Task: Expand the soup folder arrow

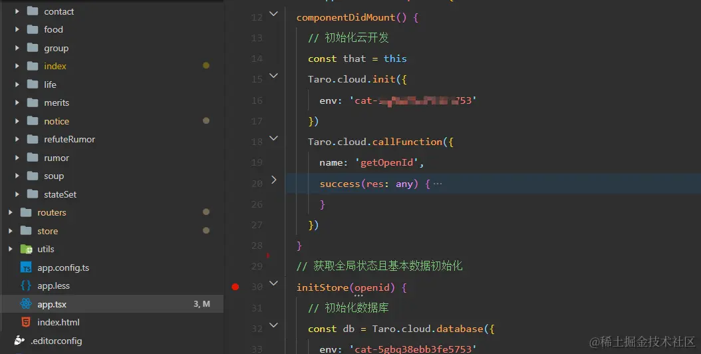Action: pos(17,176)
